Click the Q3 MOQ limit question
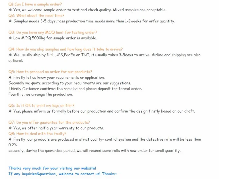Screen dimensions: 236x179 53,32
